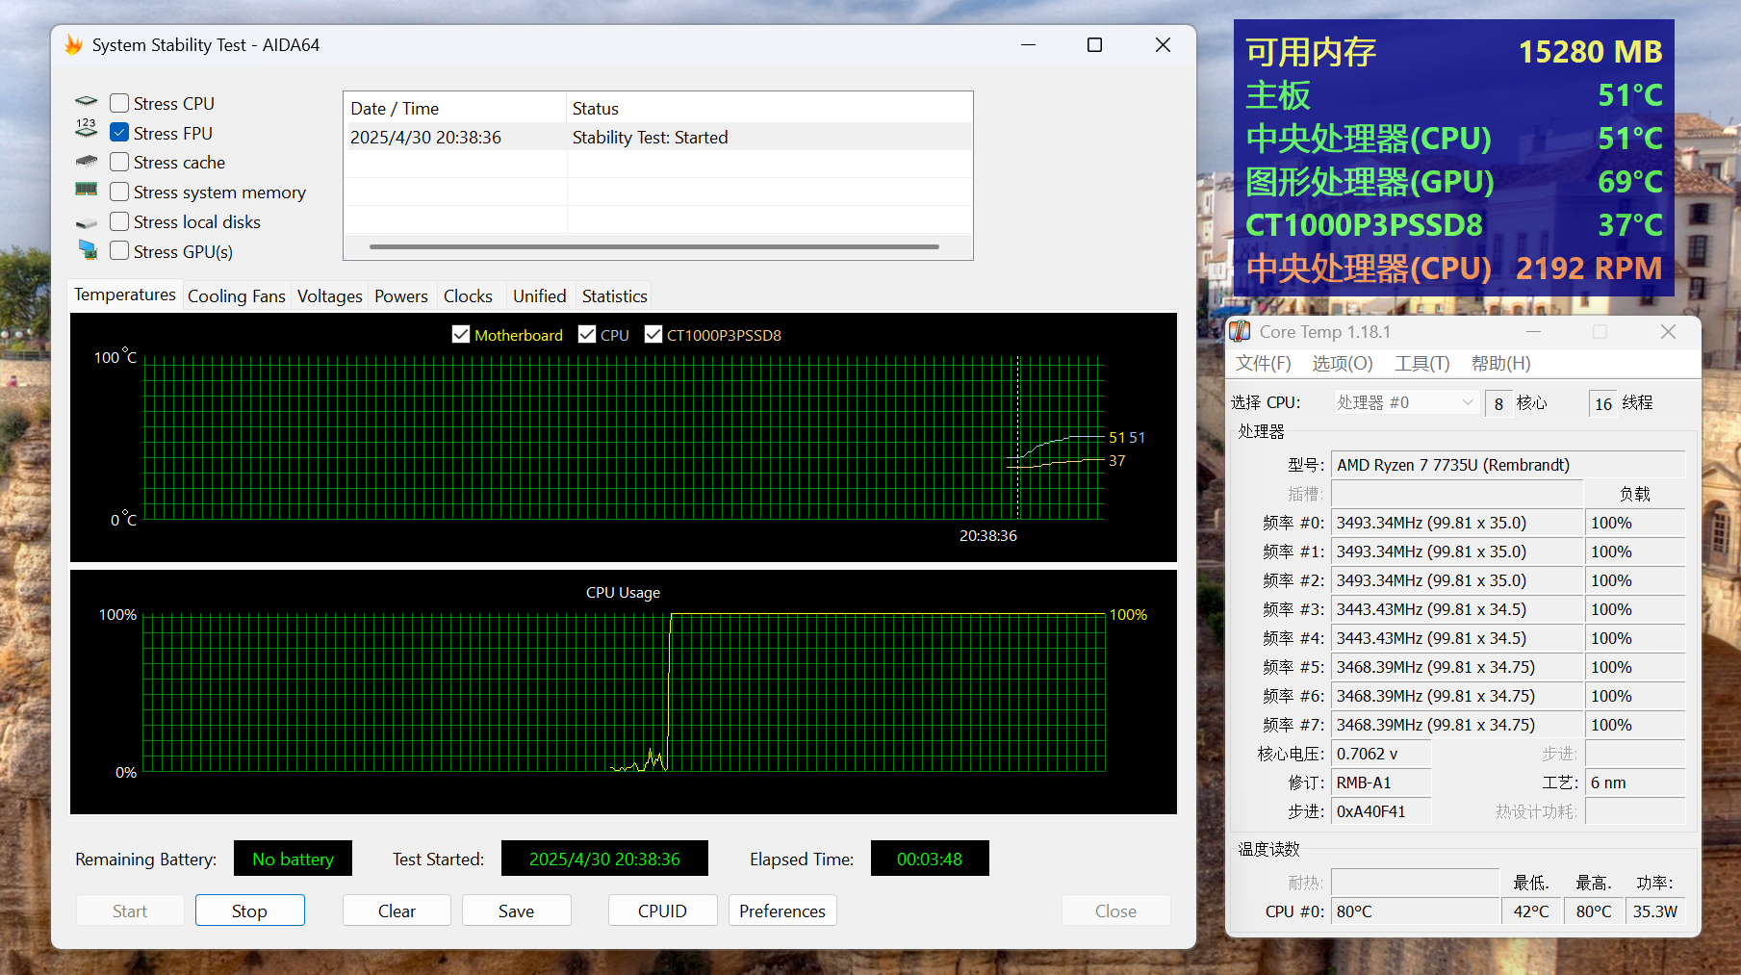Click the horizontal scrollbar in the status log
This screenshot has width=1741, height=975.
click(x=654, y=246)
